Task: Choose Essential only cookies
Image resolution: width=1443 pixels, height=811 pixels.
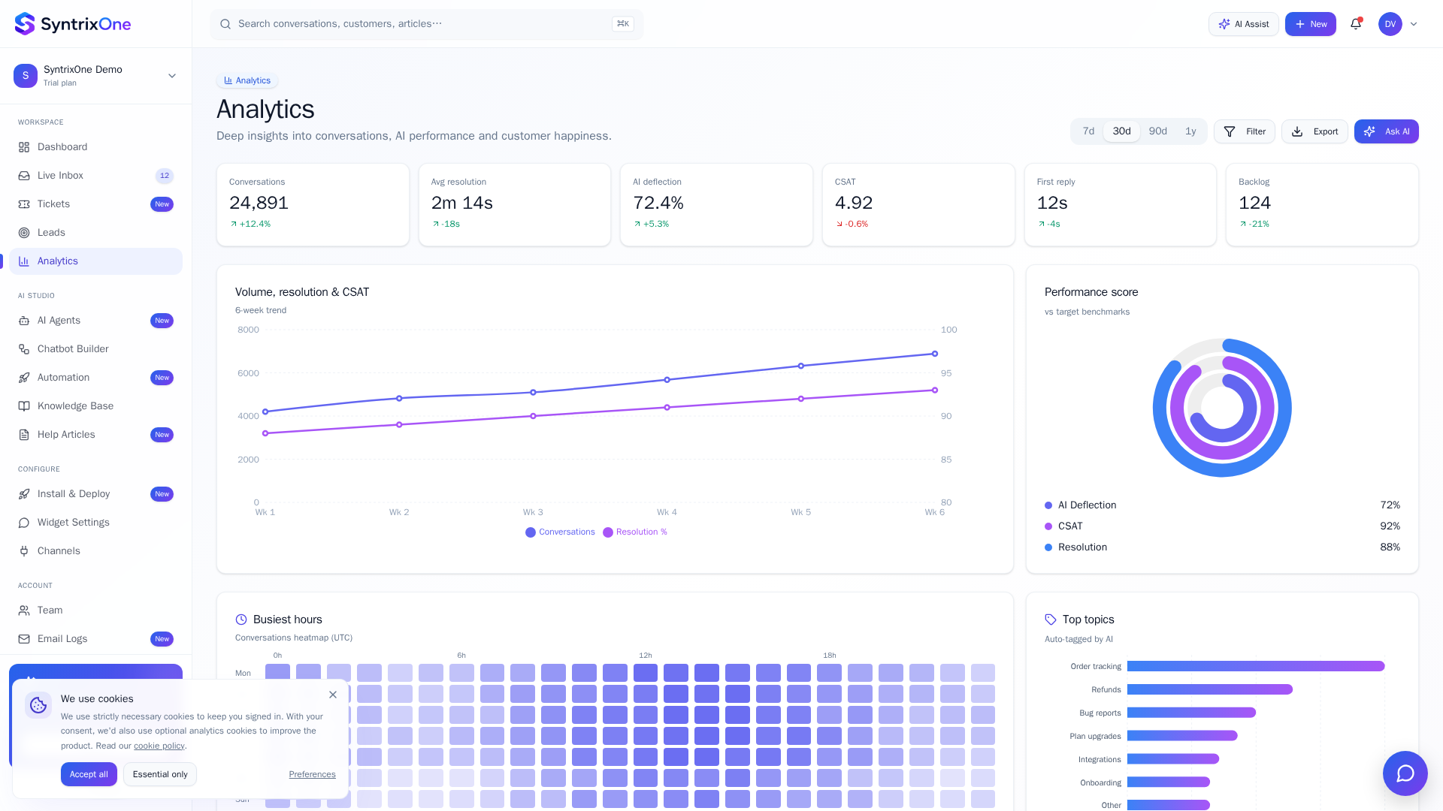Action: point(160,774)
